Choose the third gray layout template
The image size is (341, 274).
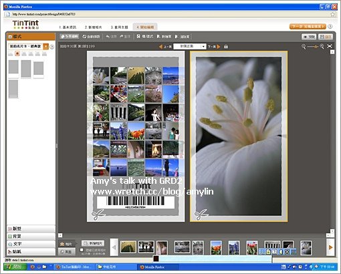39,70
